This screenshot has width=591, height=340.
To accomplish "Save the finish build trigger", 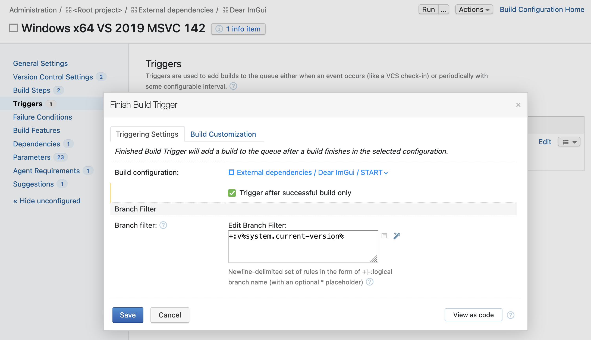I will 128,315.
